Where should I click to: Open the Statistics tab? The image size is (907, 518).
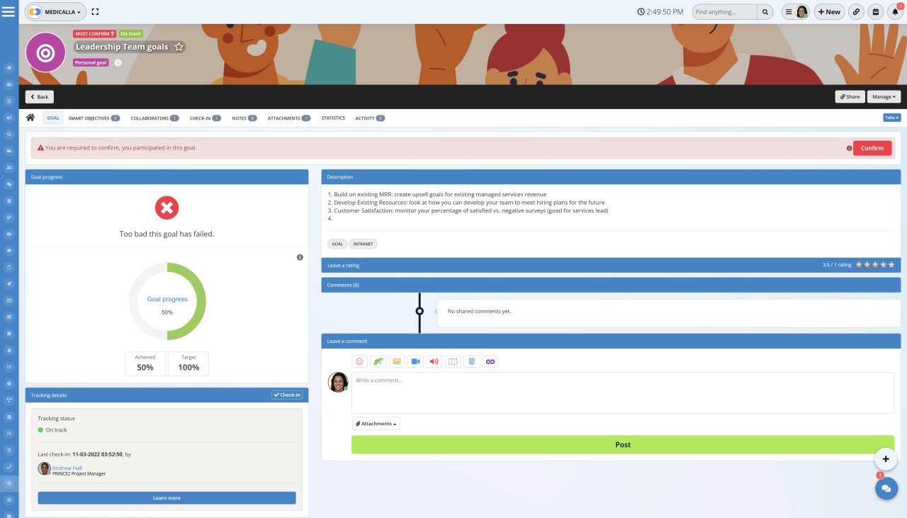pos(332,118)
